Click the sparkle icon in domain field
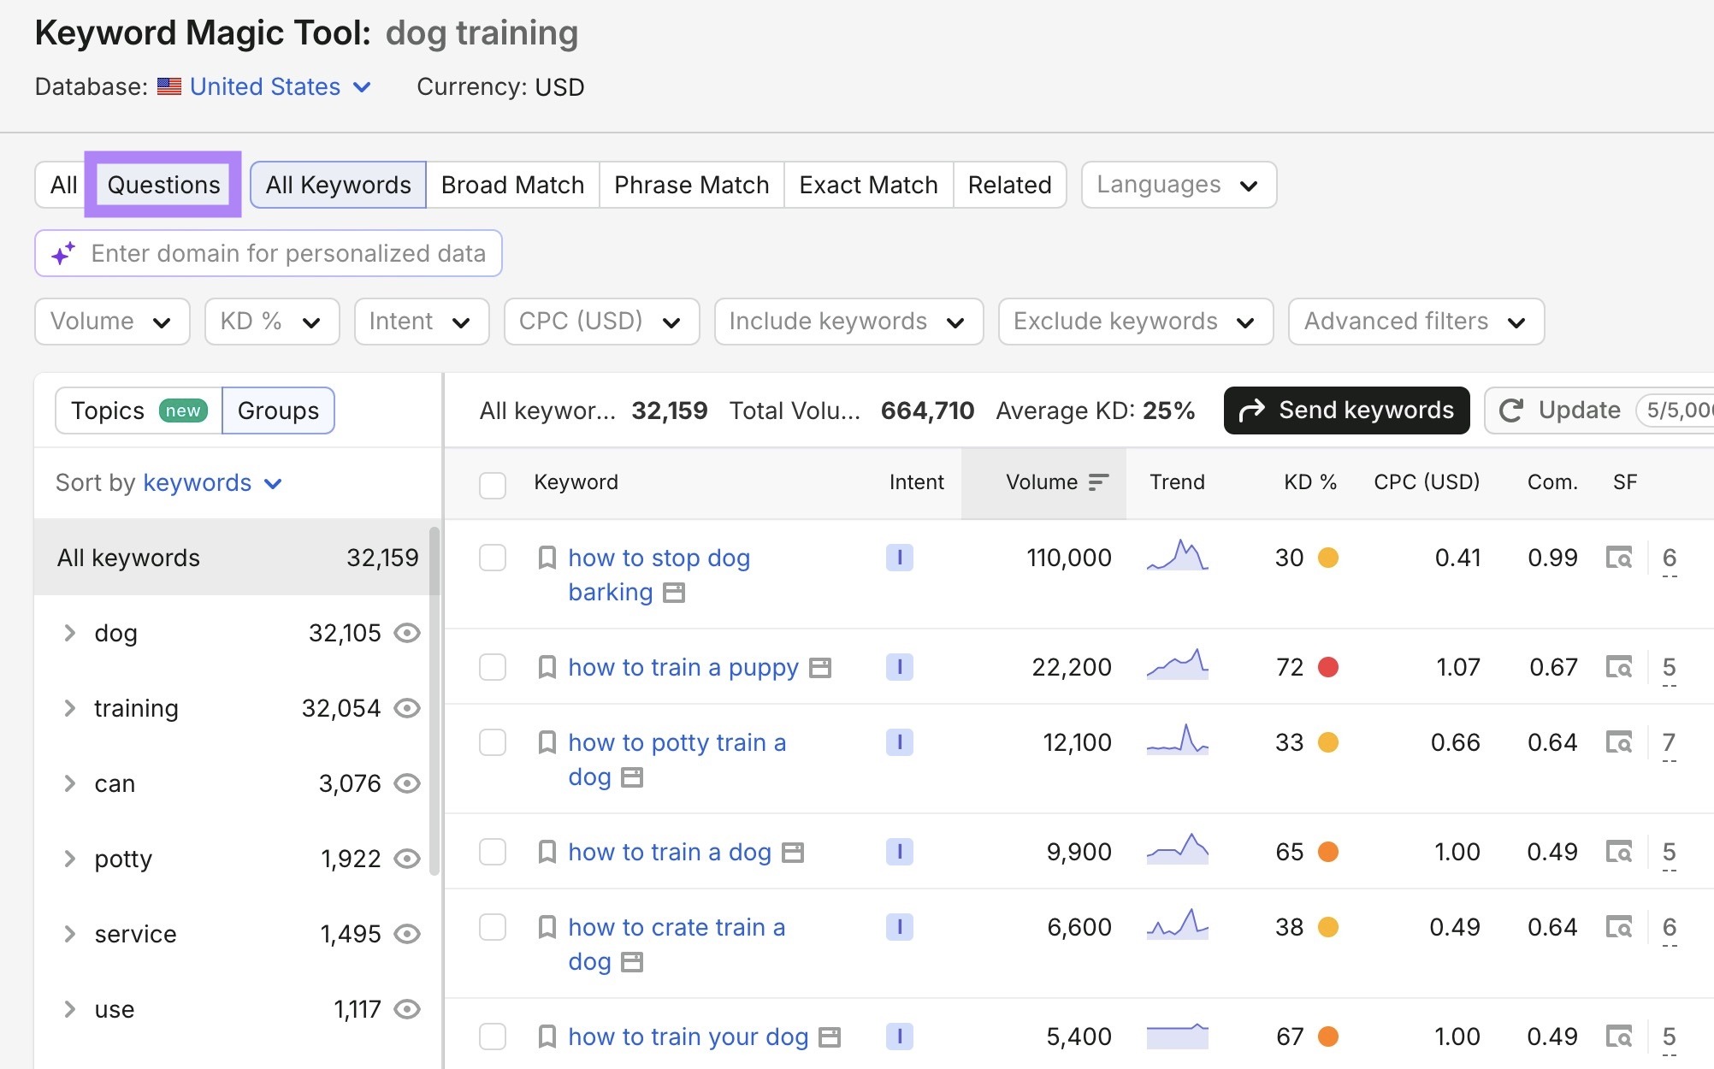 point(63,253)
